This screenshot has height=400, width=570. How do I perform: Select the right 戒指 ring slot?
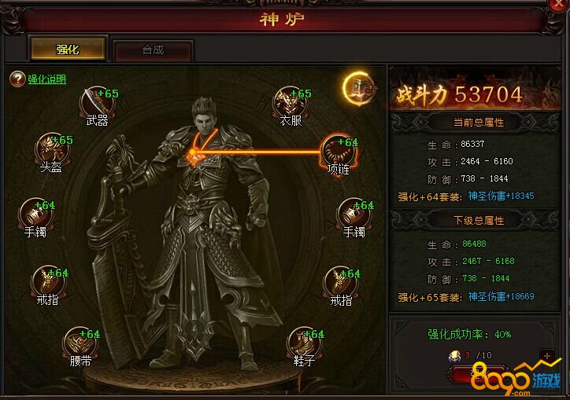tap(341, 282)
